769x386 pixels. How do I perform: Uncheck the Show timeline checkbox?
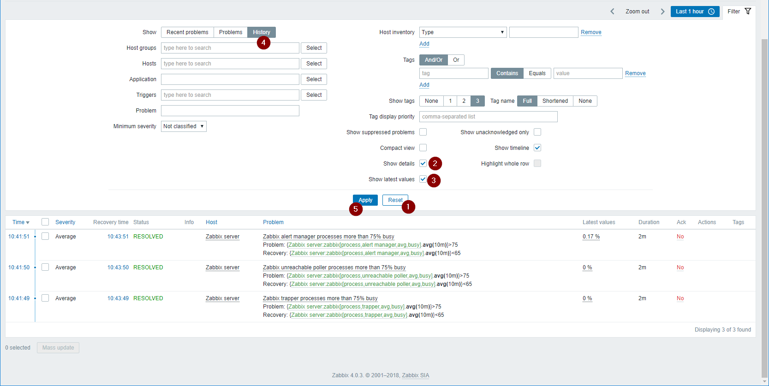537,148
